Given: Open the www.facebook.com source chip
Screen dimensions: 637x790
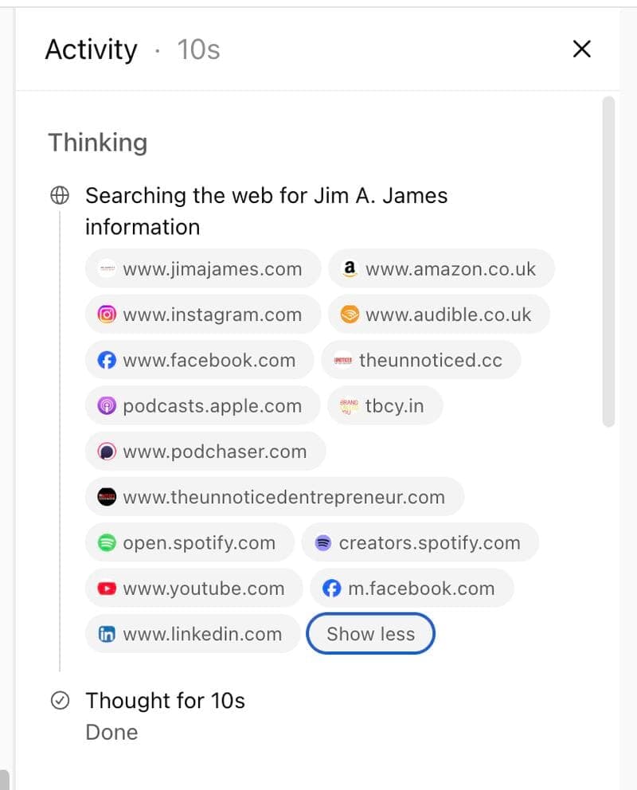Looking at the screenshot, I should click(199, 360).
